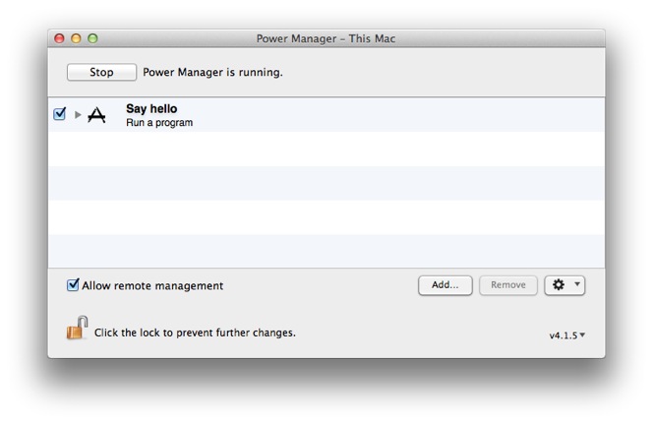Close the Power Manager window
The width and height of the screenshot is (653, 424).
click(x=60, y=38)
